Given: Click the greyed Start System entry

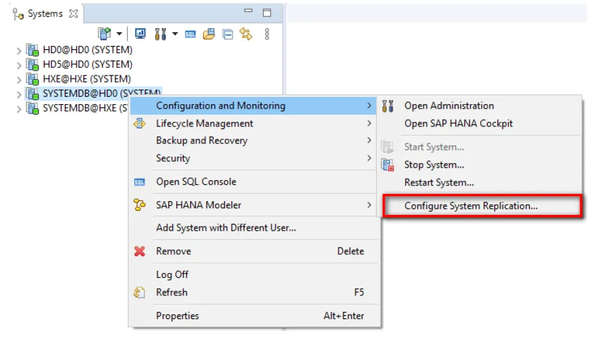Looking at the screenshot, I should point(480,147).
